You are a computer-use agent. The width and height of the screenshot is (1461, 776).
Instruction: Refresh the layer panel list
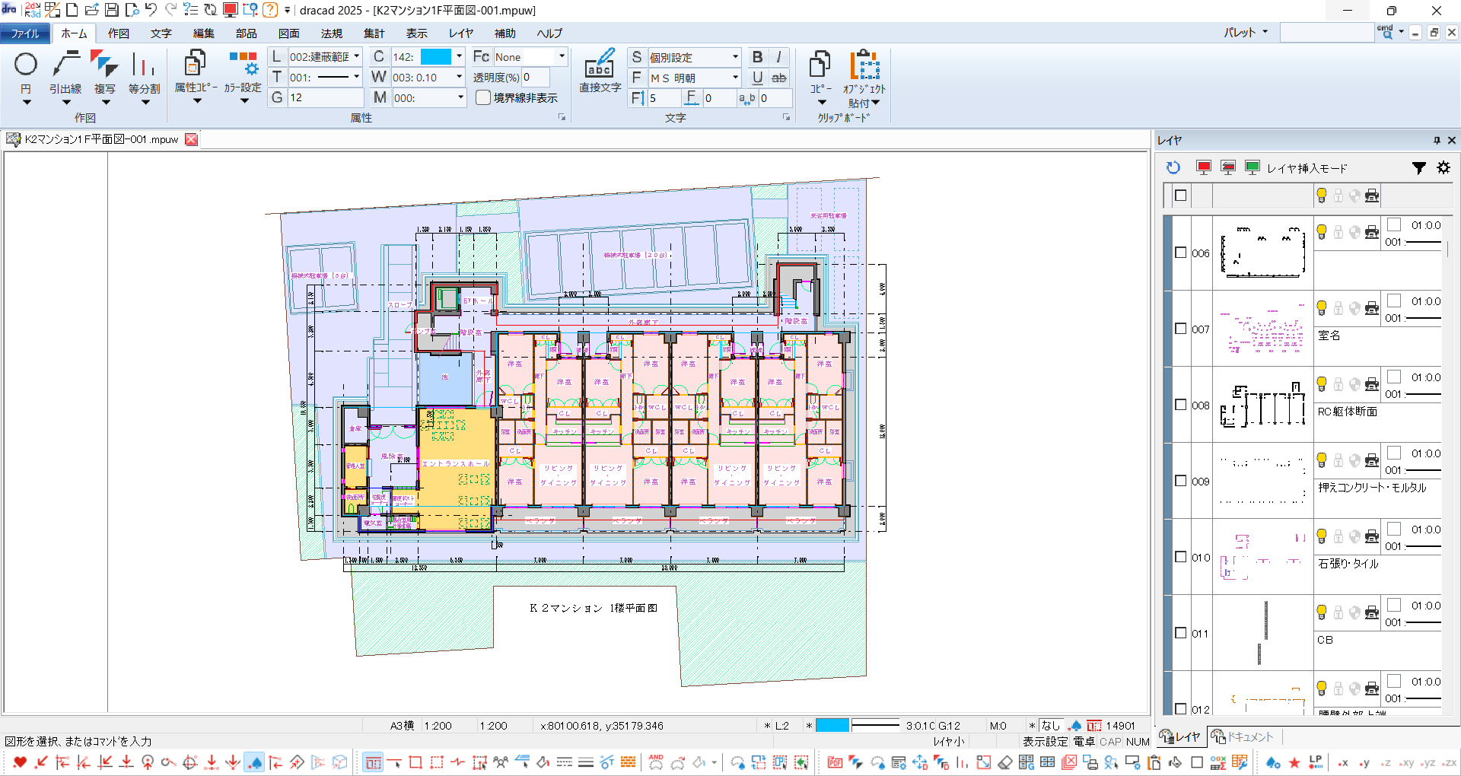1173,167
